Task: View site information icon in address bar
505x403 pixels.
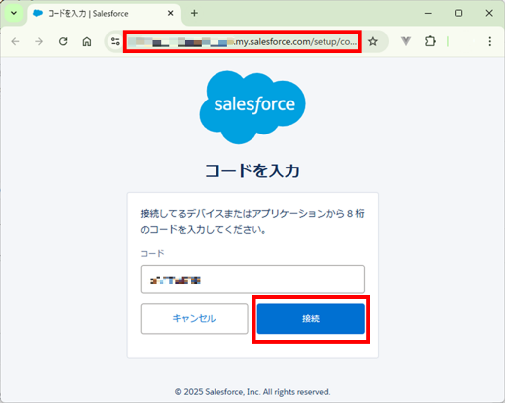Action: tap(115, 42)
